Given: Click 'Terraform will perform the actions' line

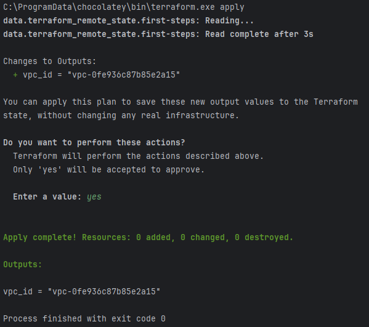Looking at the screenshot, I should pos(138,156).
